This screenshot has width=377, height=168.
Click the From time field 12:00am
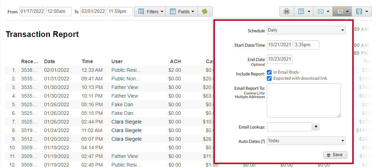click(59, 11)
